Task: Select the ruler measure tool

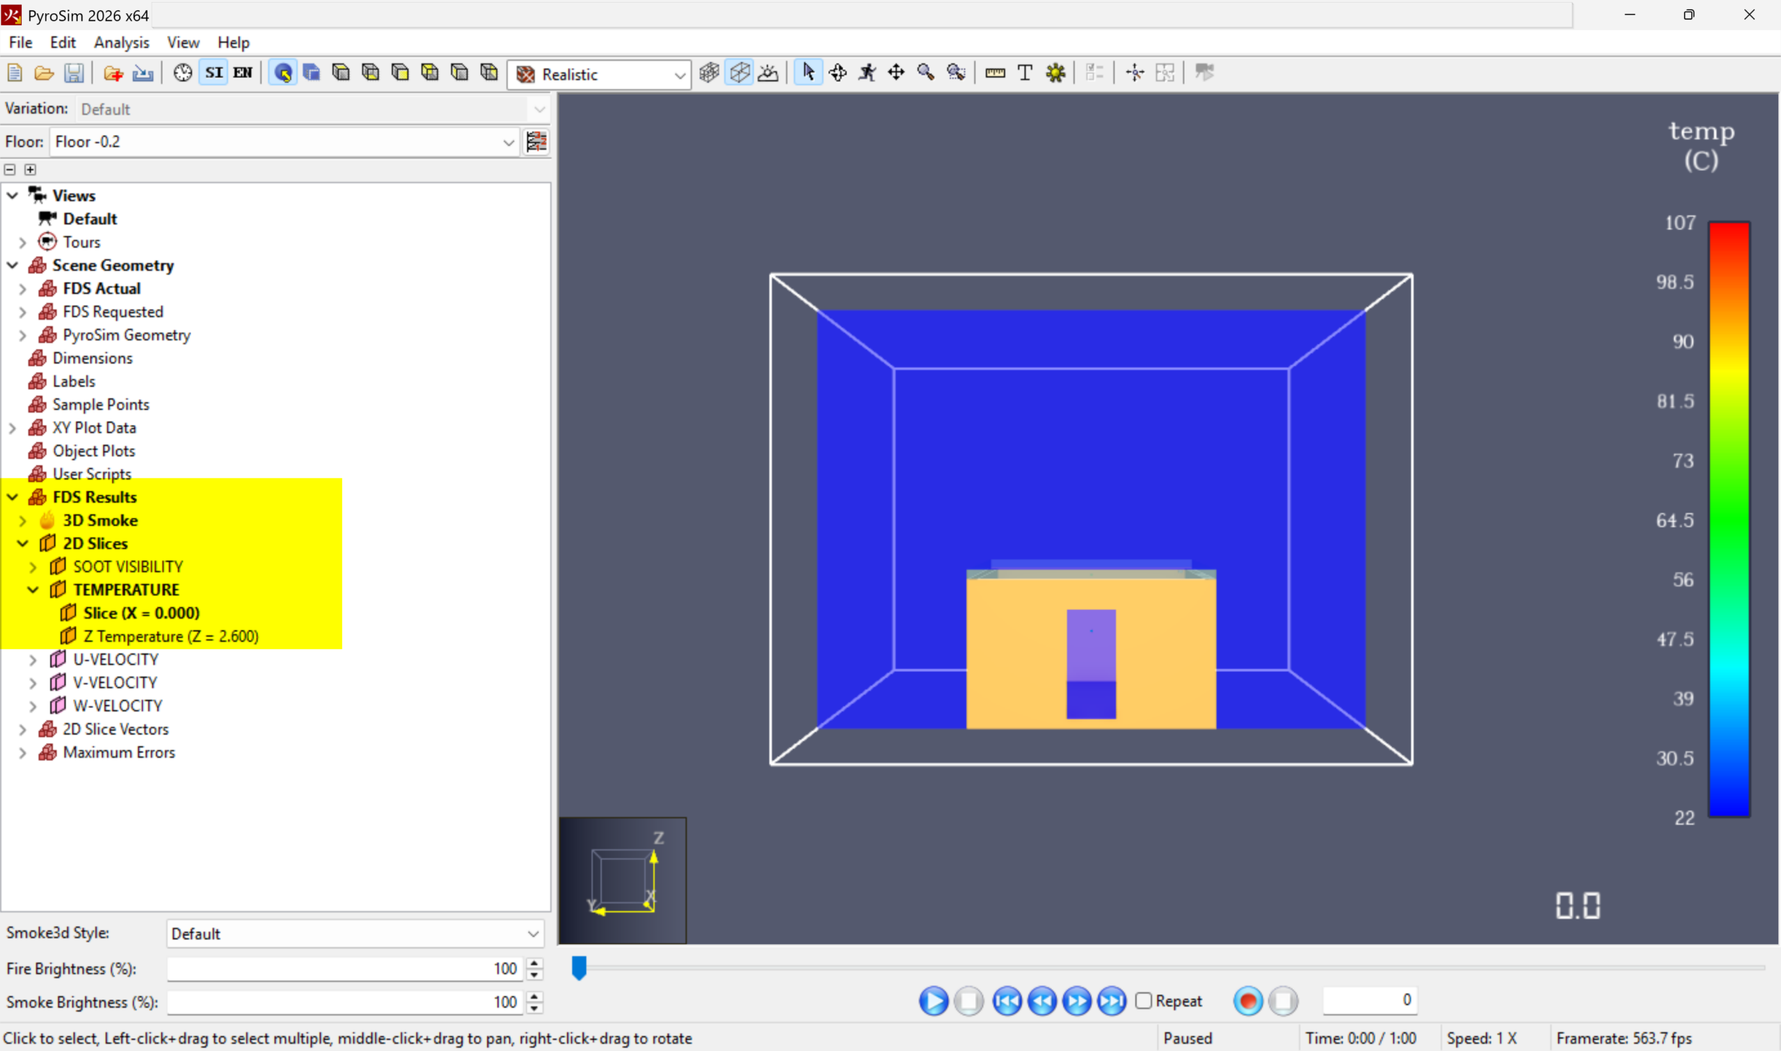Action: click(x=995, y=73)
